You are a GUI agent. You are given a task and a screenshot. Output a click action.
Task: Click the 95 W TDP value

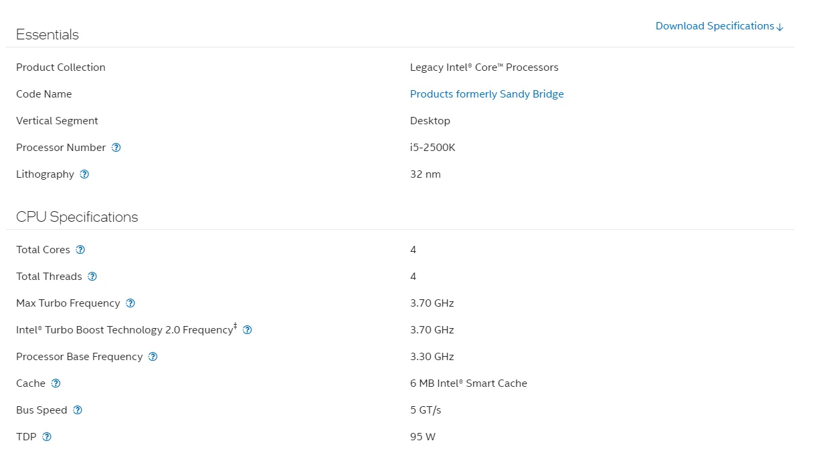(x=422, y=437)
